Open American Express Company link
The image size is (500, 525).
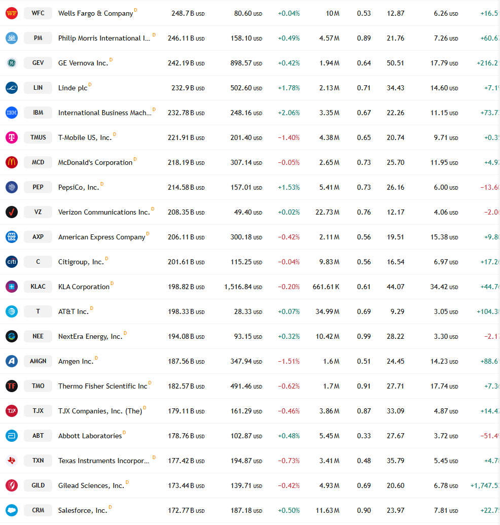(x=102, y=237)
